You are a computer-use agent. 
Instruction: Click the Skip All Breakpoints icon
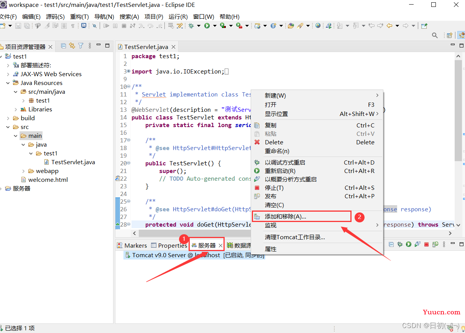[x=94, y=26]
